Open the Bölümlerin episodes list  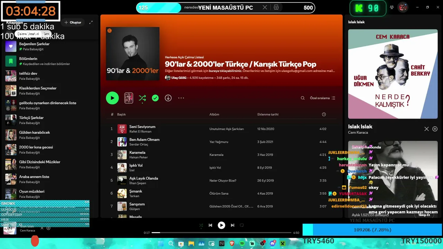50,61
